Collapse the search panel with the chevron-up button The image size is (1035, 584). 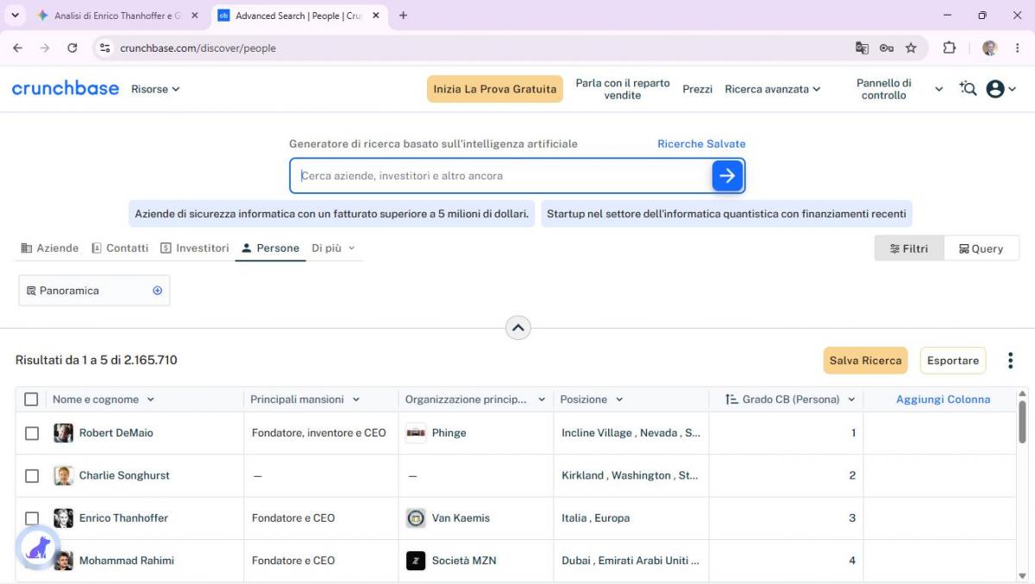tap(517, 328)
